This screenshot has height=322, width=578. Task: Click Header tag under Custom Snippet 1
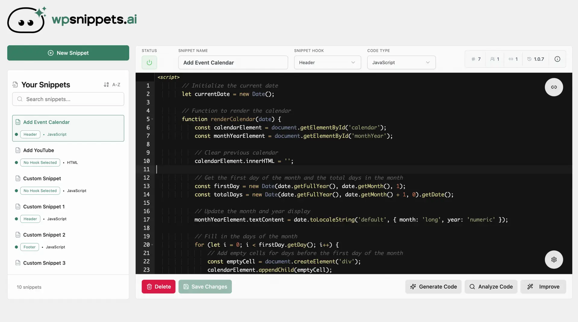point(30,219)
